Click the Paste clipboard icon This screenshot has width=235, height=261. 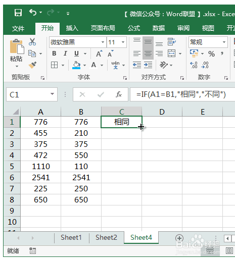[17, 46]
